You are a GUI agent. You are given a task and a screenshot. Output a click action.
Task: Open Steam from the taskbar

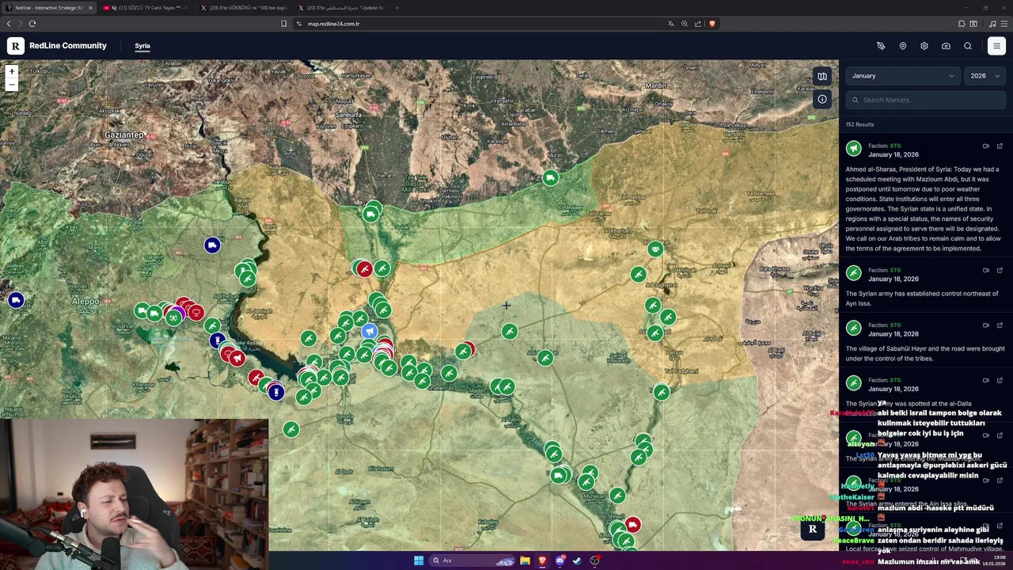tap(577, 560)
